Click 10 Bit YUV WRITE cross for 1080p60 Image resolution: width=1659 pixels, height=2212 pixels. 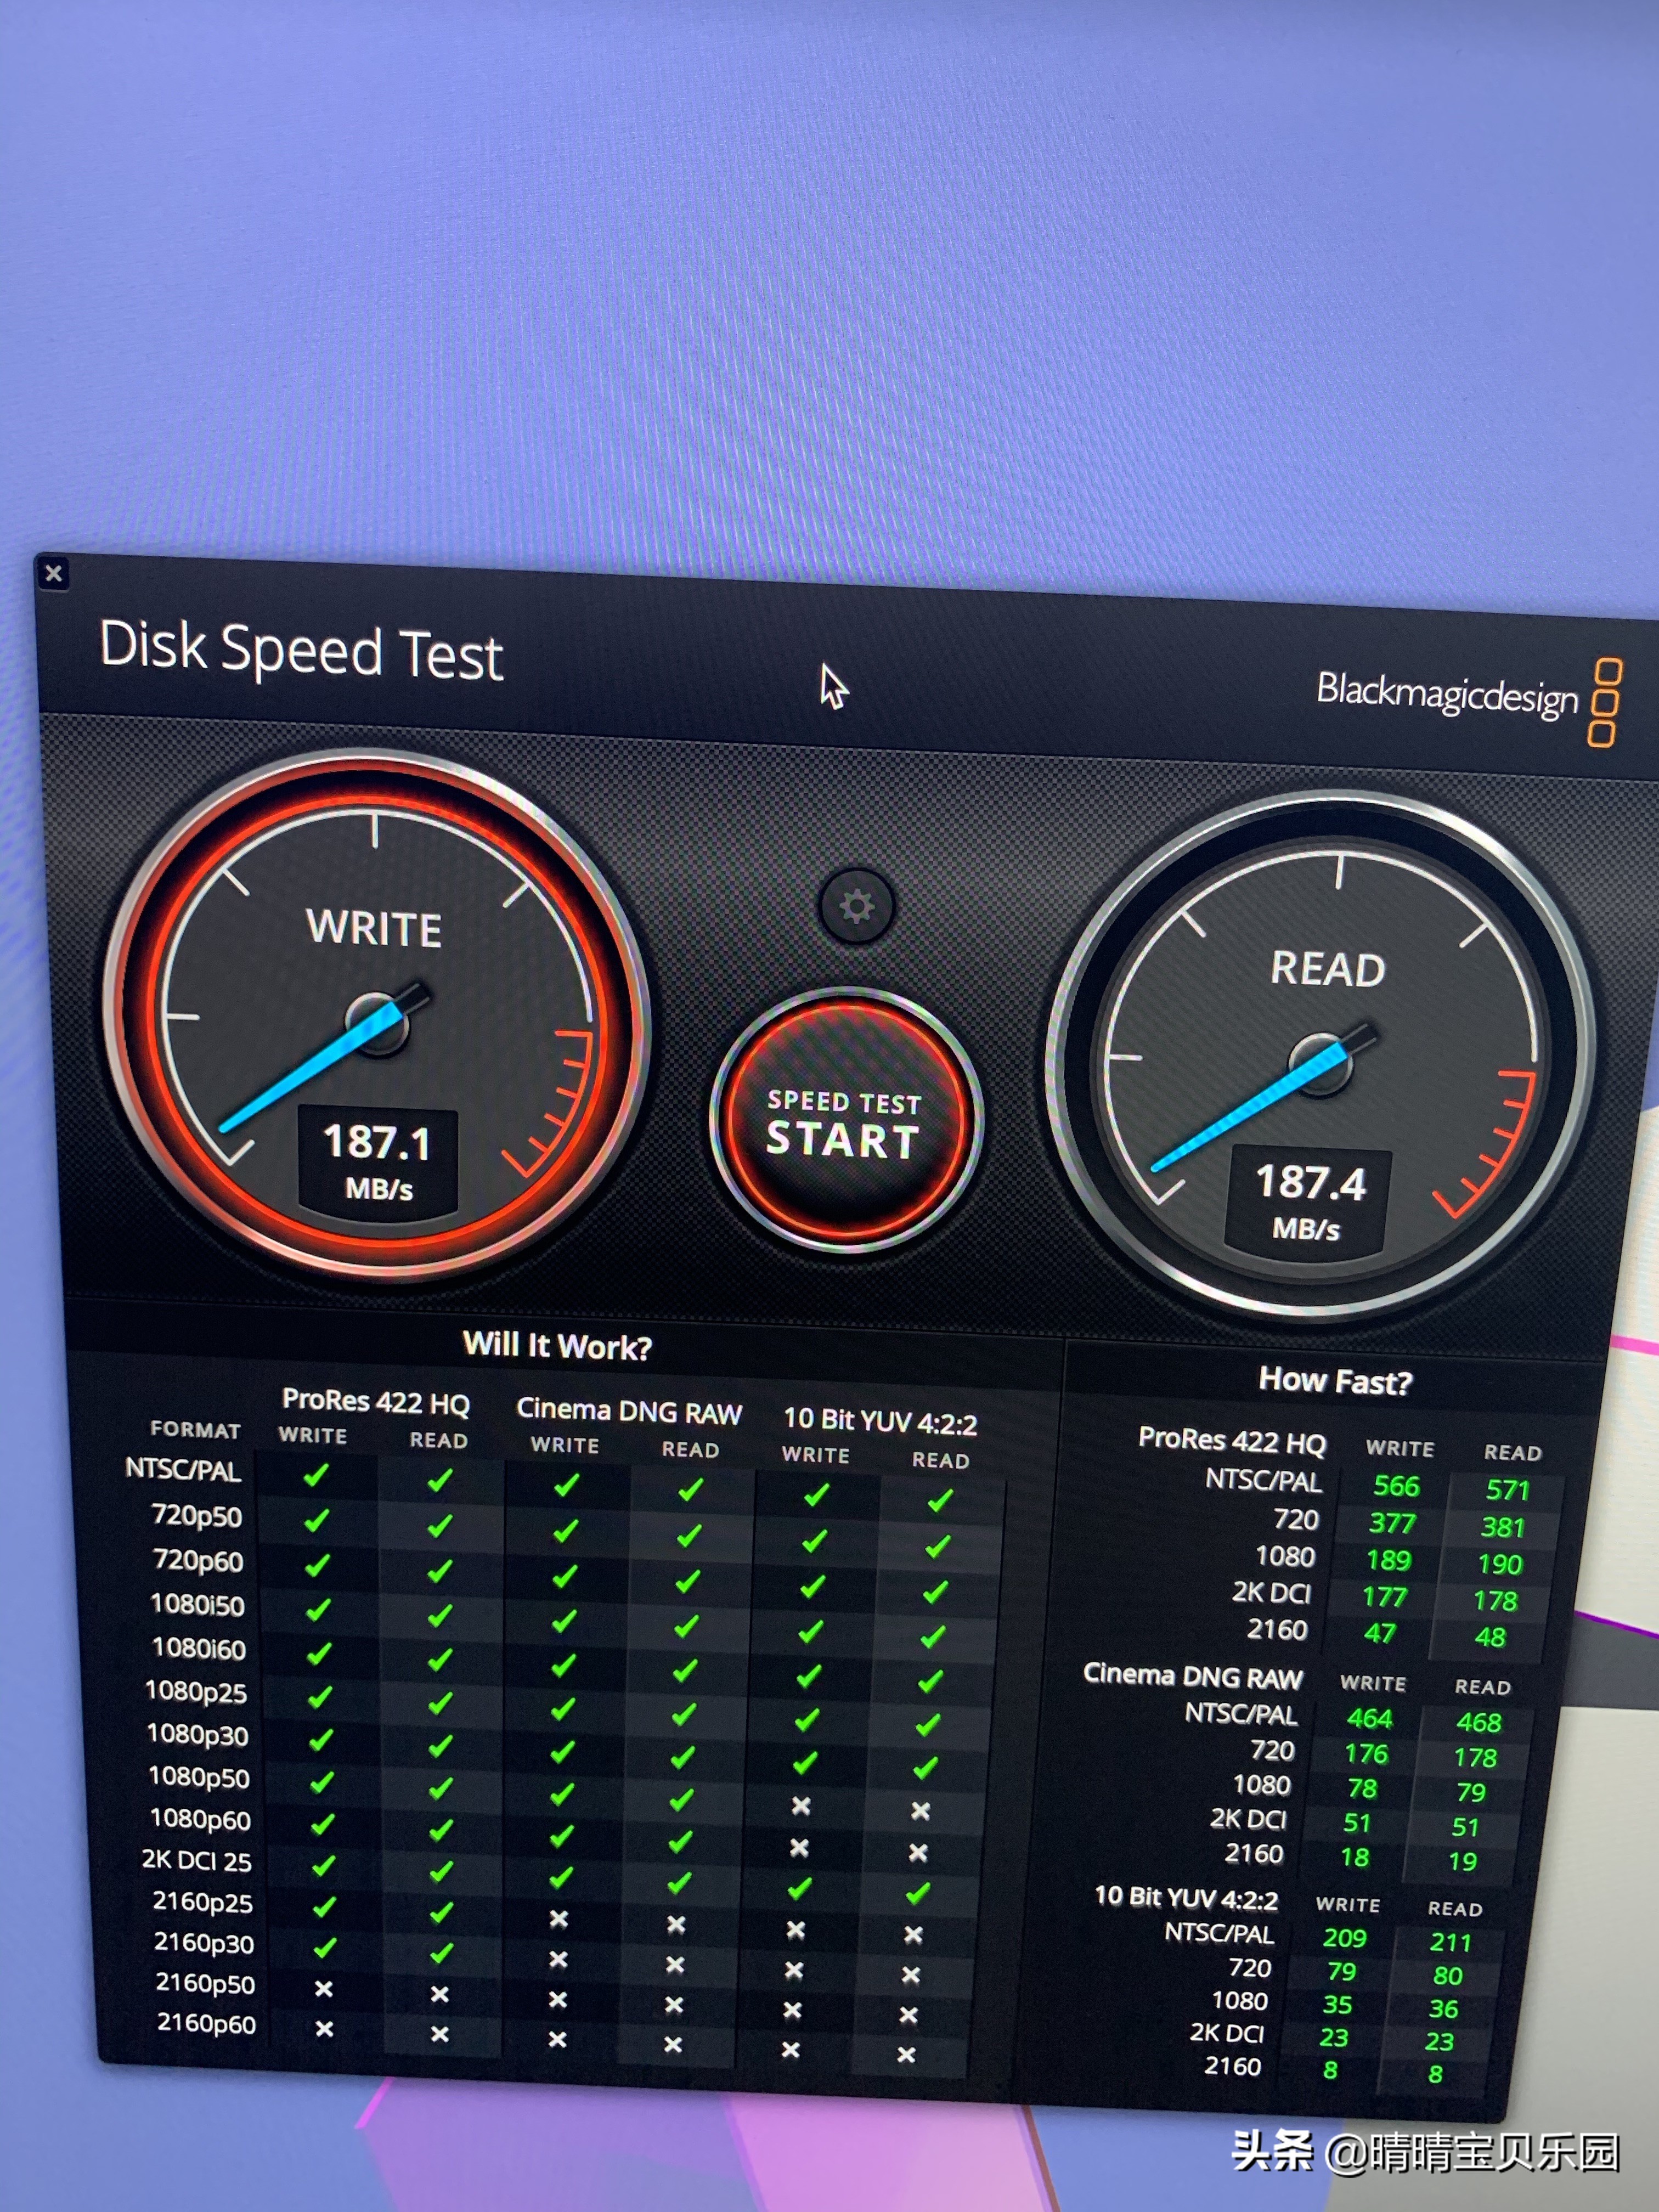pyautogui.click(x=801, y=1806)
